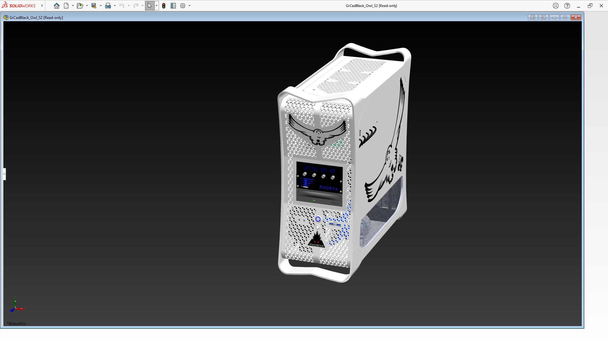Tile document window to the right
The height and width of the screenshot is (341, 608).
(x=543, y=17)
